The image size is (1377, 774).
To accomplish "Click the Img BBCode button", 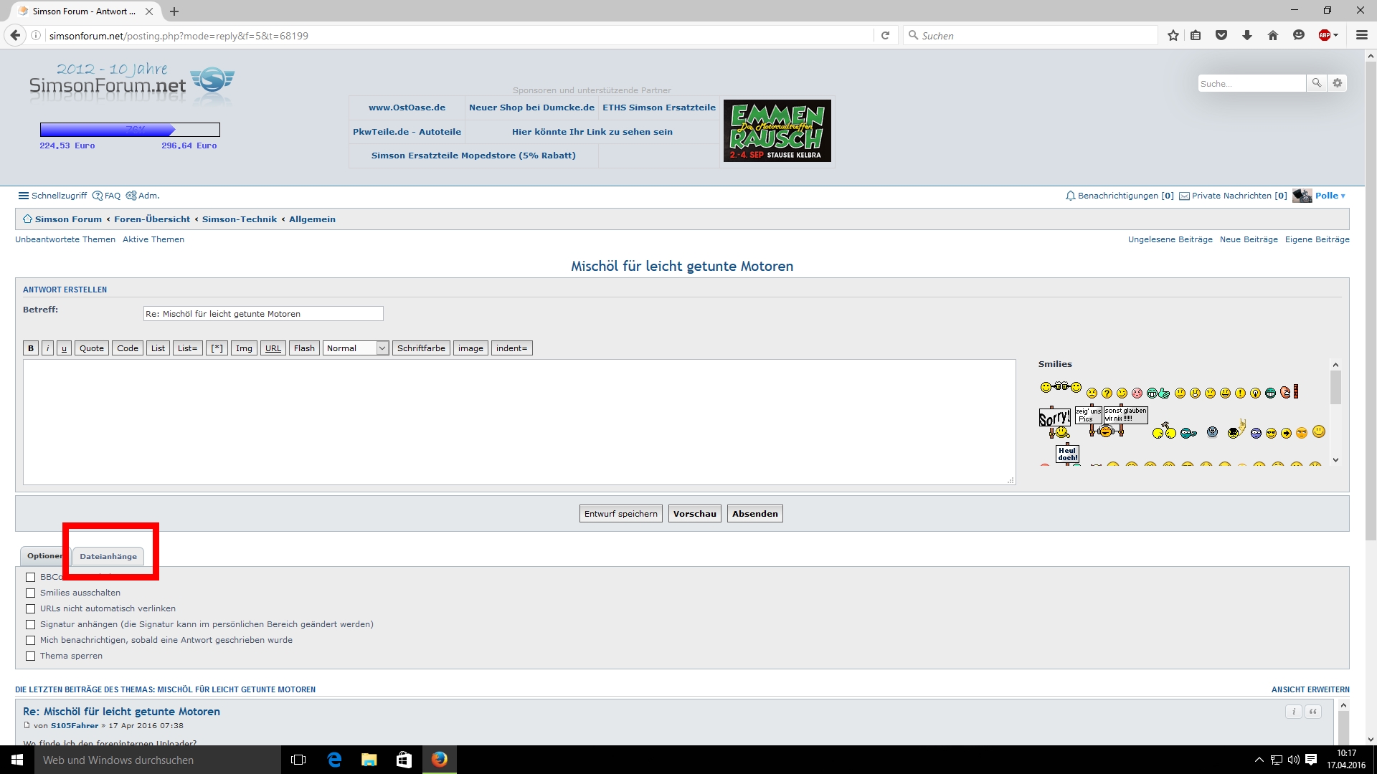I will [x=244, y=348].
